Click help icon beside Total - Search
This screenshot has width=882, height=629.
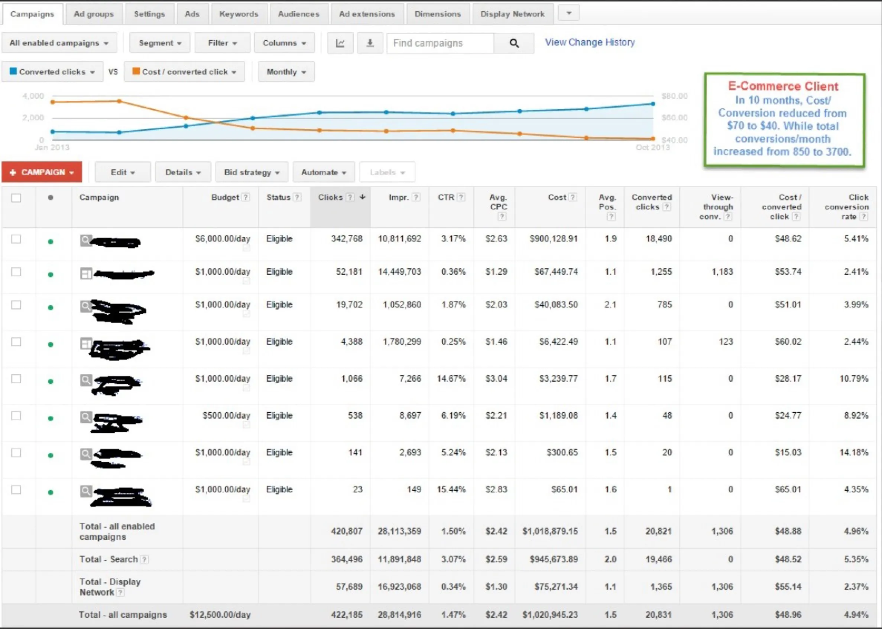click(x=144, y=560)
